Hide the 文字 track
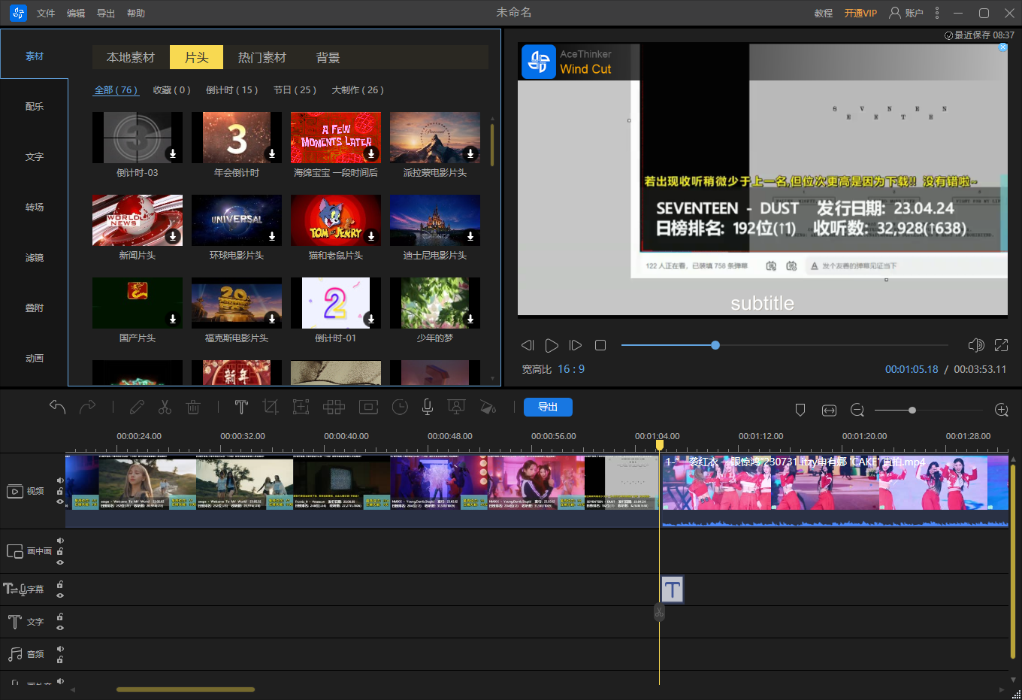Viewport: 1022px width, 700px height. (60, 627)
